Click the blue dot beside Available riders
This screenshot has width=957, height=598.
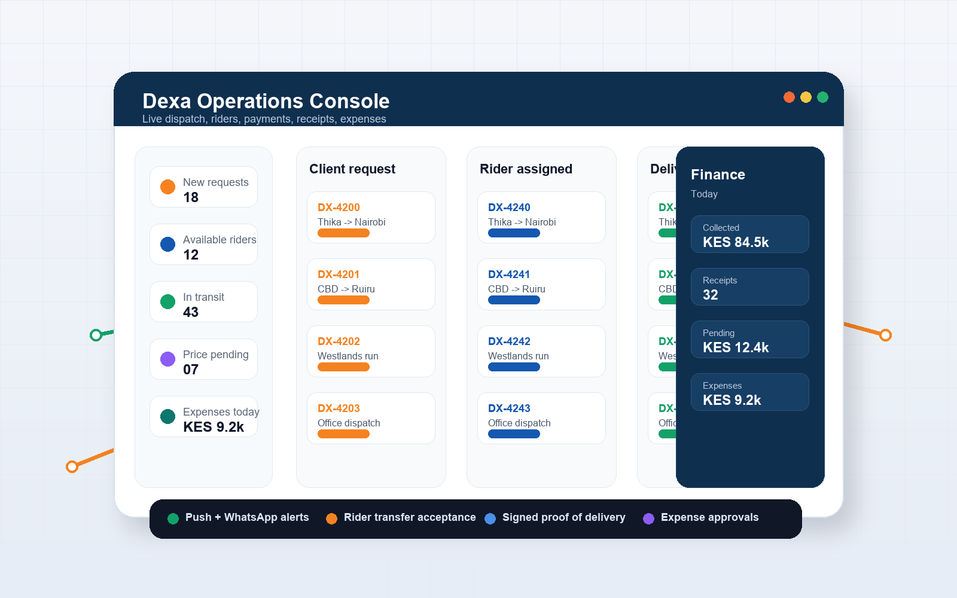168,244
